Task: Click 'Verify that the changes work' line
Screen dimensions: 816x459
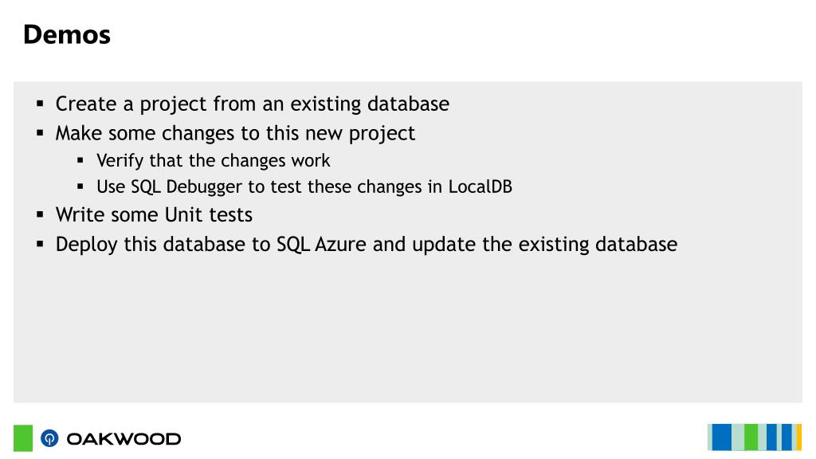Action: tap(214, 161)
